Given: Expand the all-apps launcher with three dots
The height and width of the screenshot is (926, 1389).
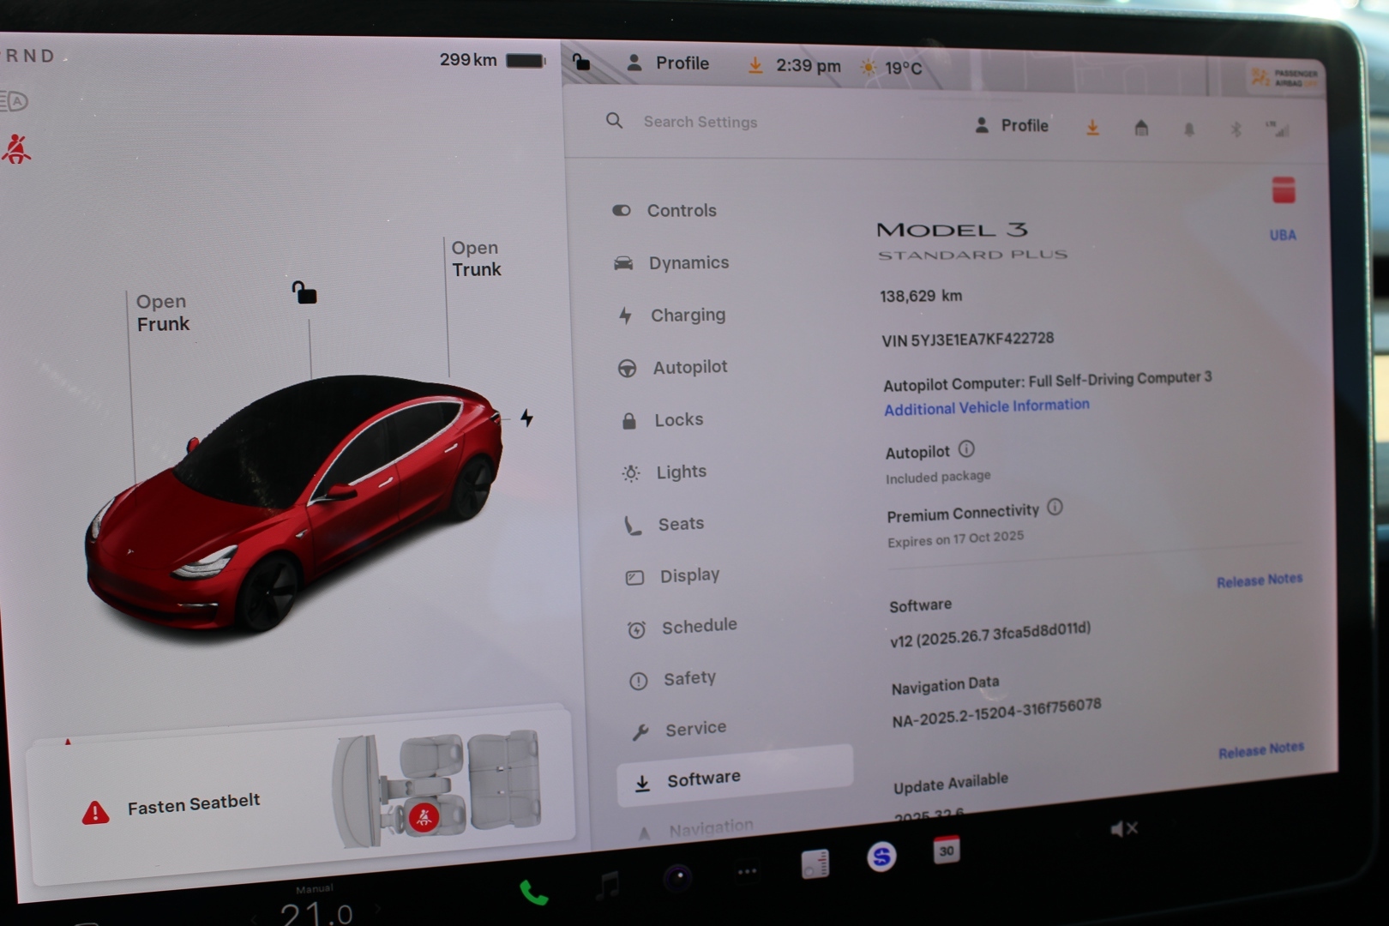Looking at the screenshot, I should pos(747,871).
